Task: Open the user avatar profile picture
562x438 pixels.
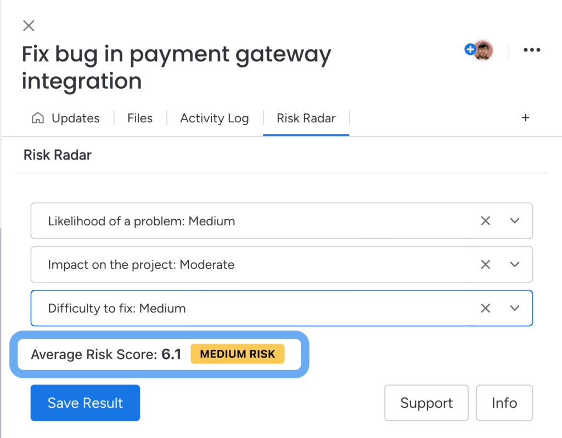Action: [484, 50]
